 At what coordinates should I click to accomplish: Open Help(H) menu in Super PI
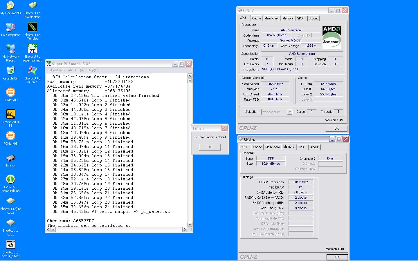click(x=93, y=70)
